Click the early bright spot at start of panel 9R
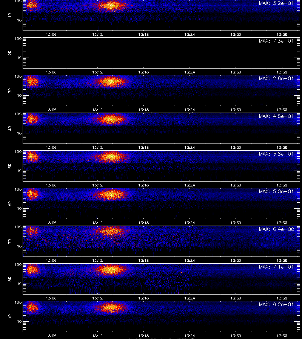The image size is (302, 339). point(32,307)
